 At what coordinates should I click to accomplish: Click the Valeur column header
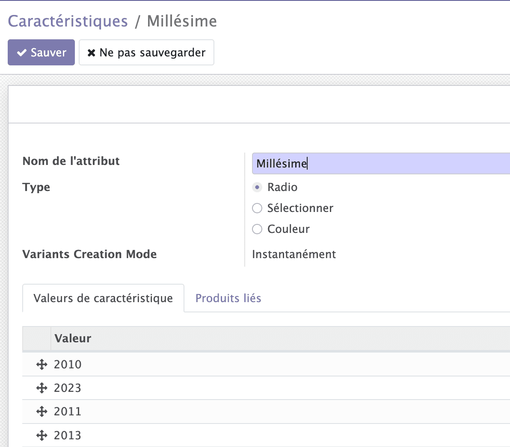point(73,338)
